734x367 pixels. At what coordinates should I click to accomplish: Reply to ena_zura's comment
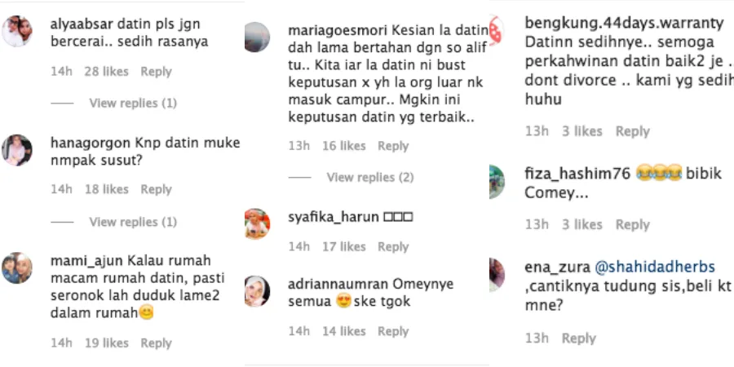pyautogui.click(x=579, y=338)
